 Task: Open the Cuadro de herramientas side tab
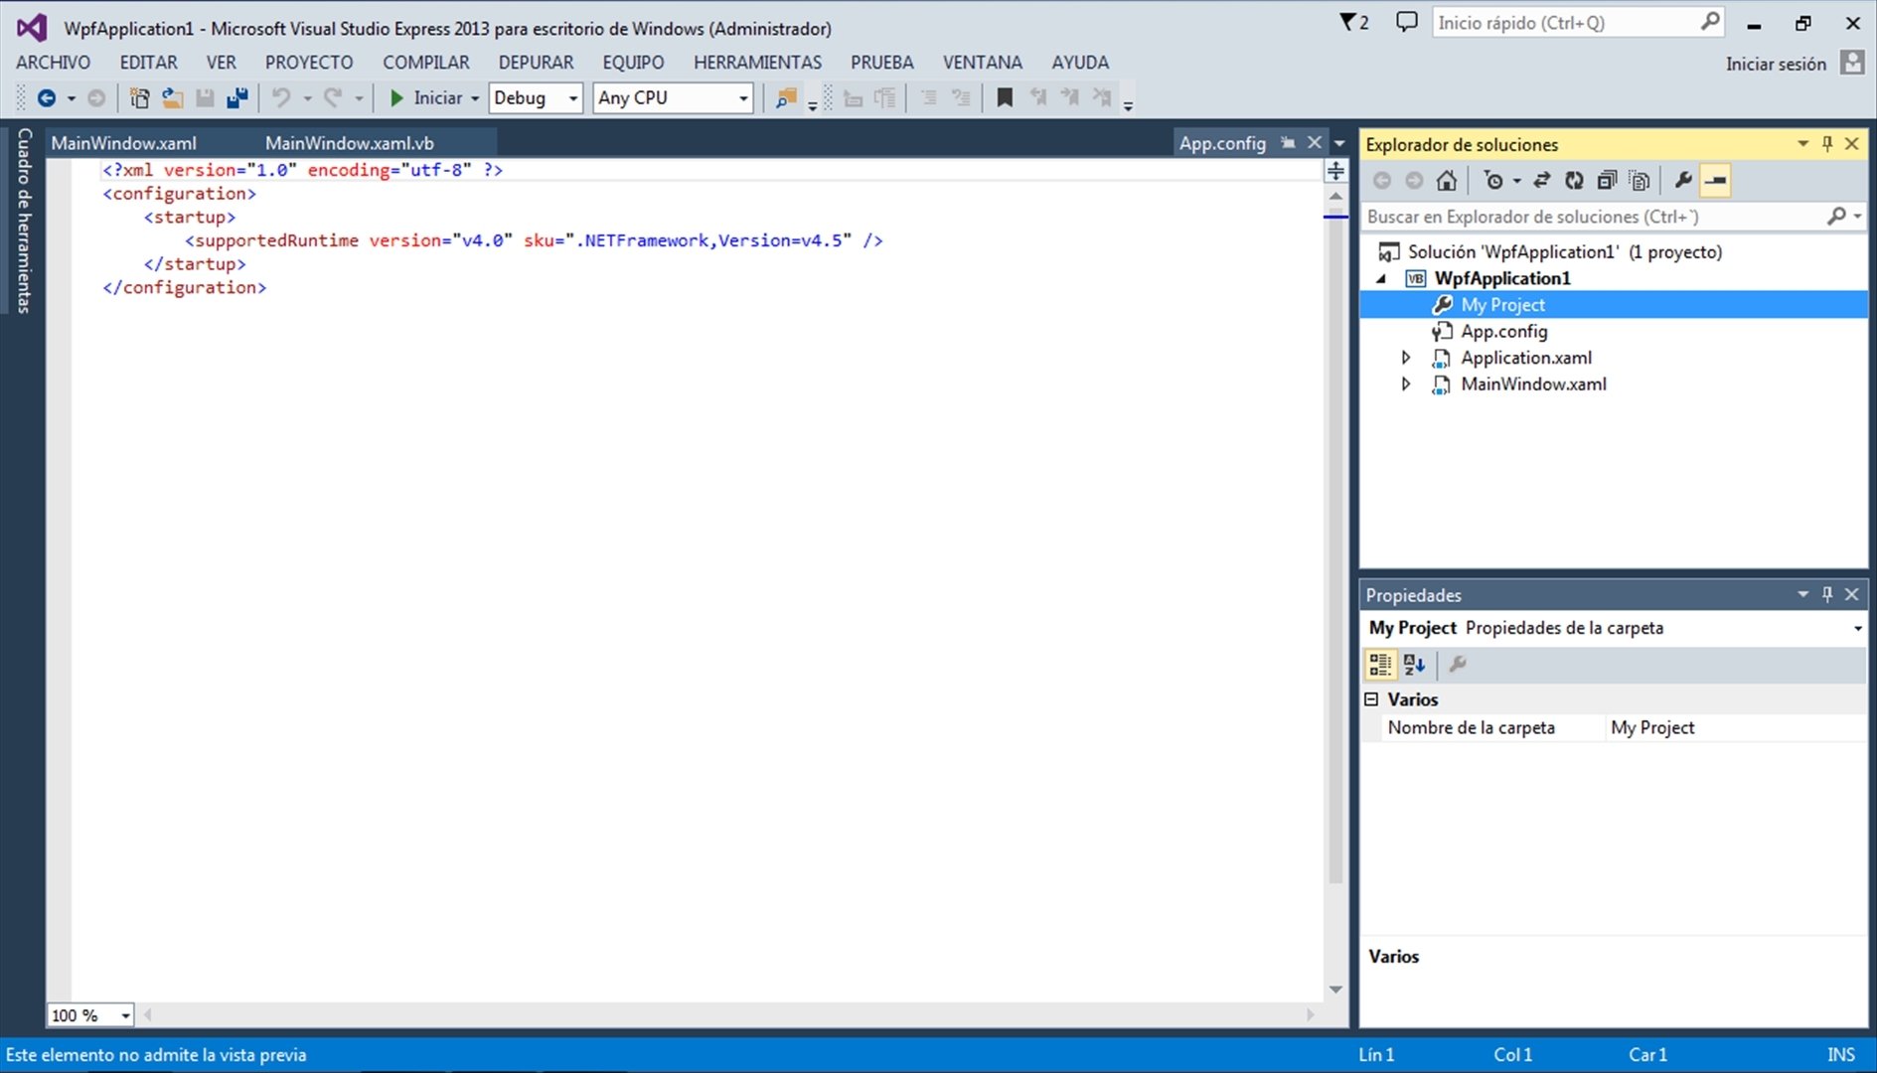tap(24, 221)
